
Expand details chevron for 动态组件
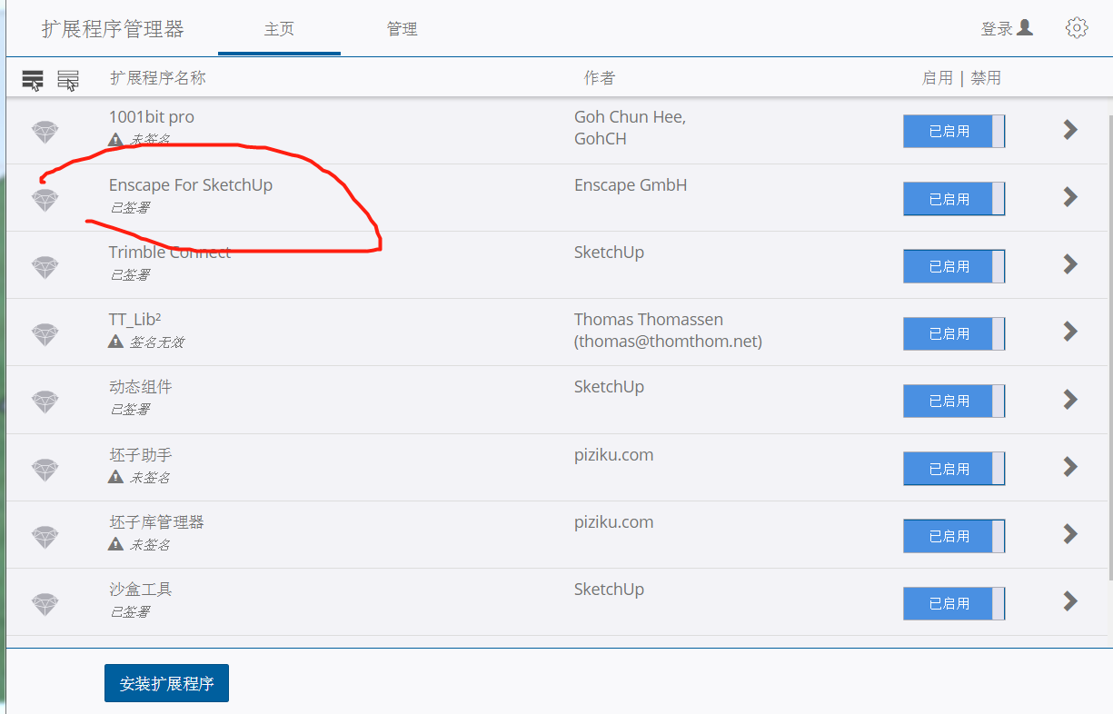point(1070,399)
